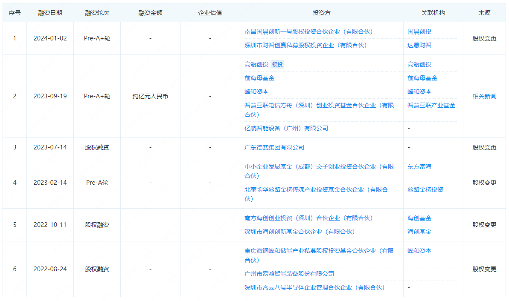Click 股权变更 source in 2024-01-02 row

[x=484, y=38]
